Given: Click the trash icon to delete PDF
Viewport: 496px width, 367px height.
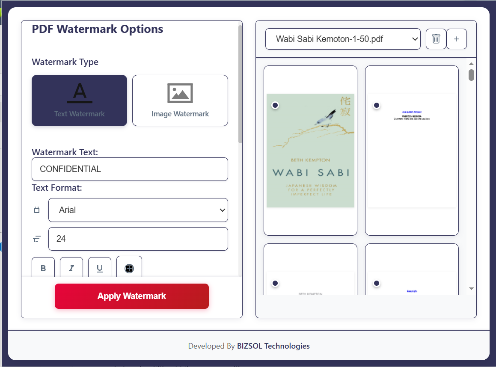Looking at the screenshot, I should point(436,39).
